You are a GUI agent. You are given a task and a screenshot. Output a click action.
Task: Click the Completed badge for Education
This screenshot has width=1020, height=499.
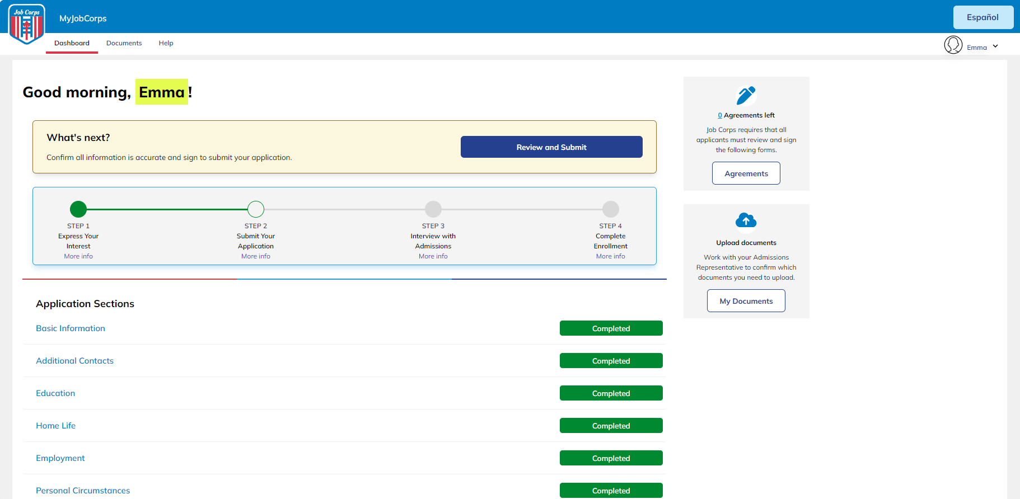(x=611, y=393)
